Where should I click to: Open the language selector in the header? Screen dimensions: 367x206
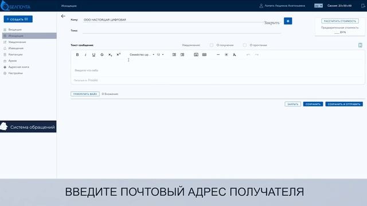318,6
